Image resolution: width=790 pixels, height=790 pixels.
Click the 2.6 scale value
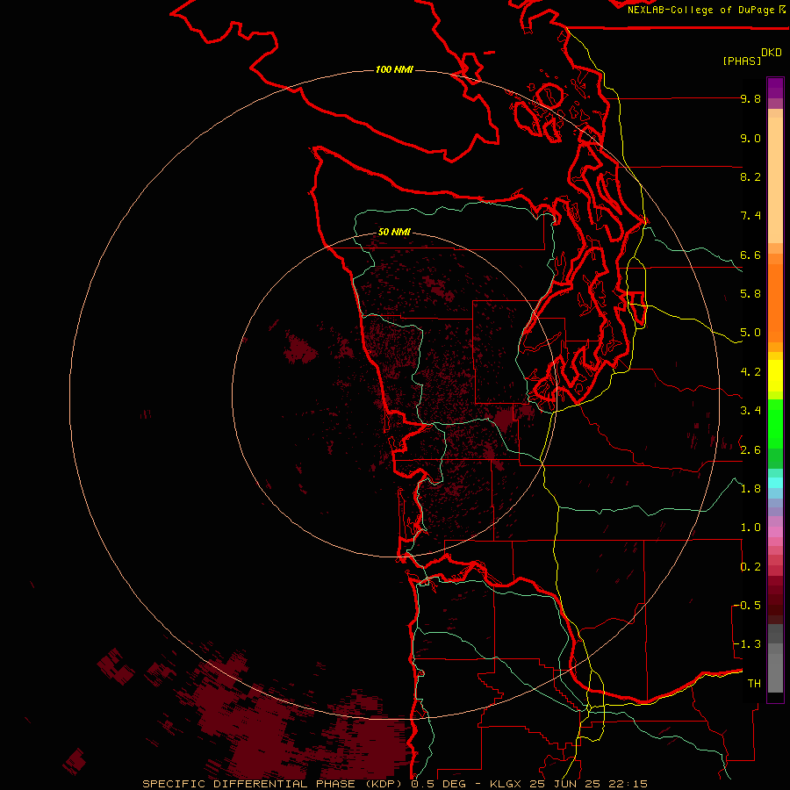click(x=750, y=449)
